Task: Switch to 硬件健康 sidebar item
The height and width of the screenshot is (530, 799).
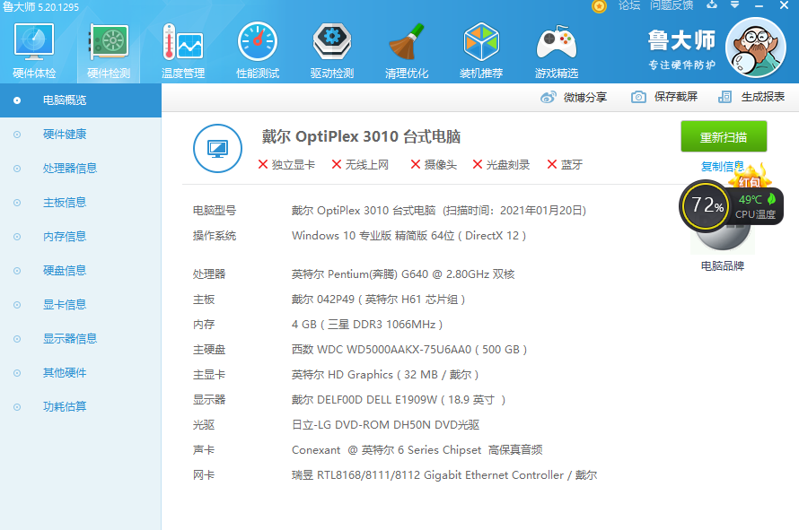Action: click(81, 135)
